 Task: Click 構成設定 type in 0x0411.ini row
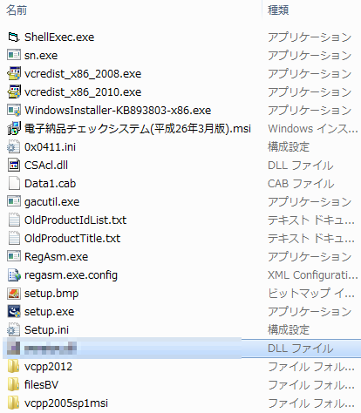tap(289, 147)
